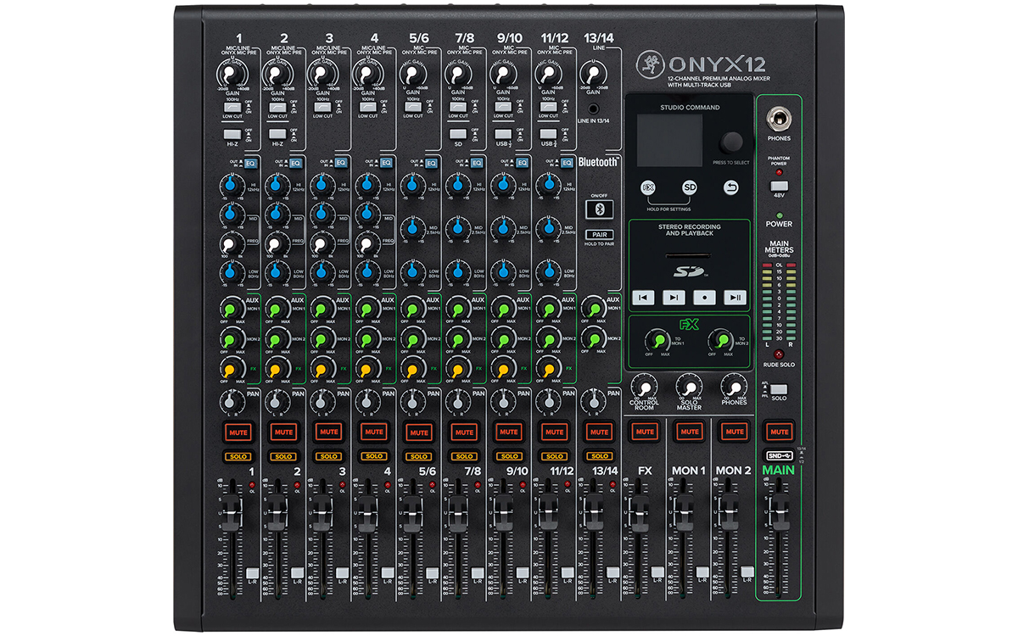Toggle the AFL/PFL SOLO switch
The image size is (1018, 636).
point(779,388)
